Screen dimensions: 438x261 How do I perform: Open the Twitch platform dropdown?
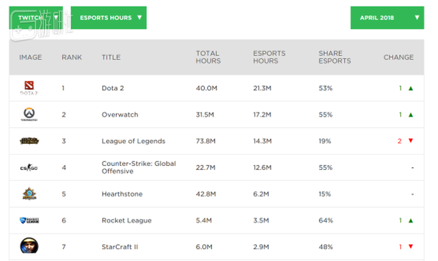point(36,17)
